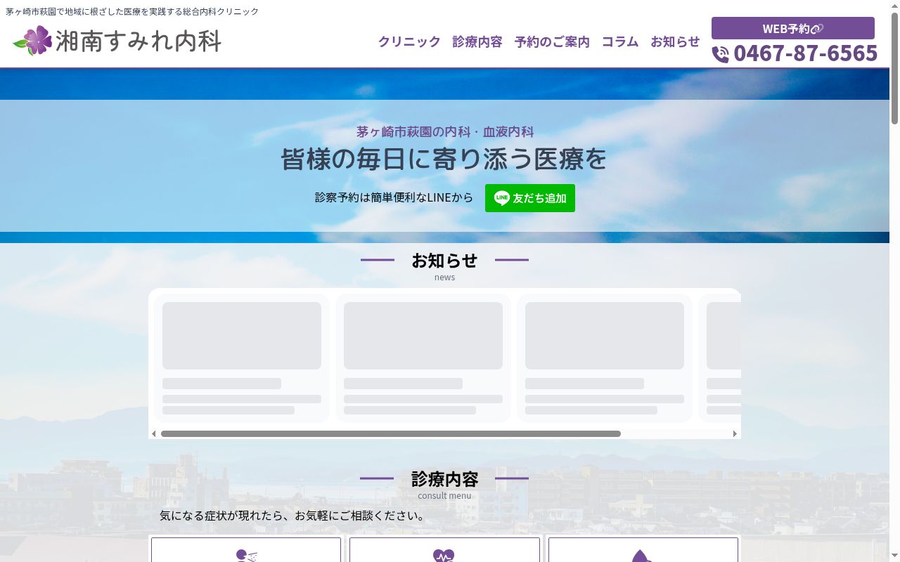
Task: Click the お知らせ section heading
Action: pos(444,261)
